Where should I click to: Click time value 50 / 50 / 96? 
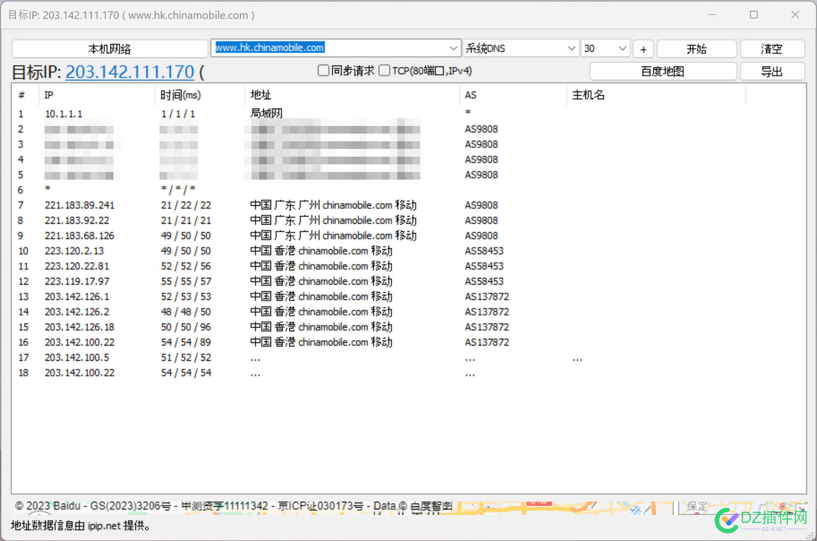[186, 327]
